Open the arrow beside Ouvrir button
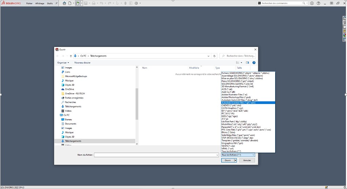Image resolution: width=347 pixels, height=189 pixels. tap(235, 160)
